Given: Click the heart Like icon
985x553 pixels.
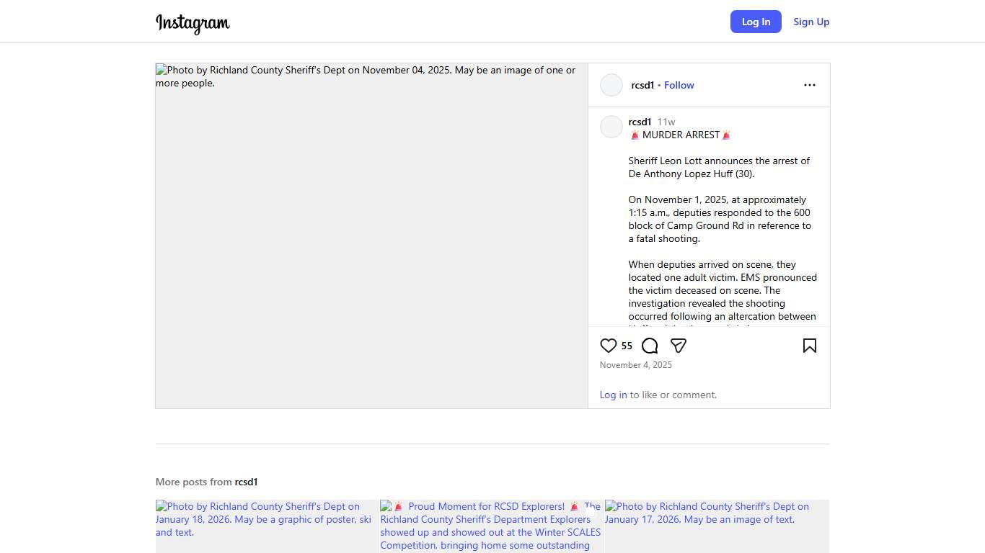Looking at the screenshot, I should (x=609, y=346).
